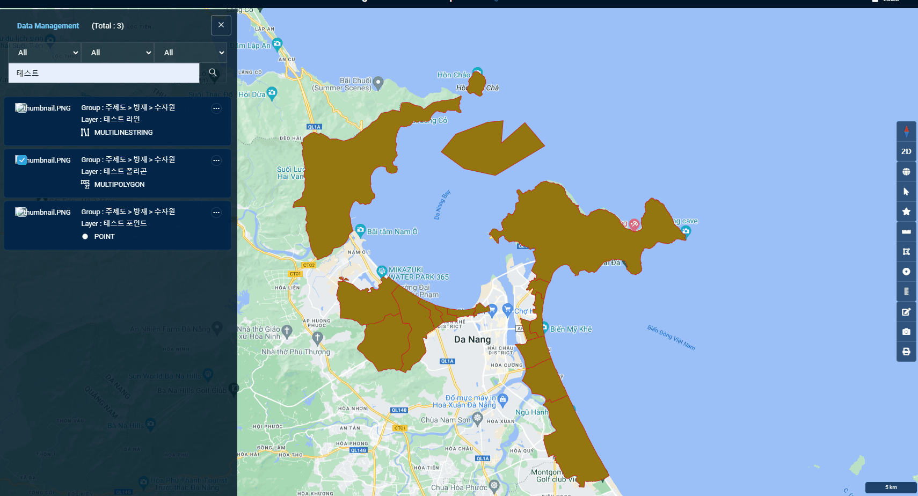Click the MULTIPOLYGON geometry type icon

point(85,184)
